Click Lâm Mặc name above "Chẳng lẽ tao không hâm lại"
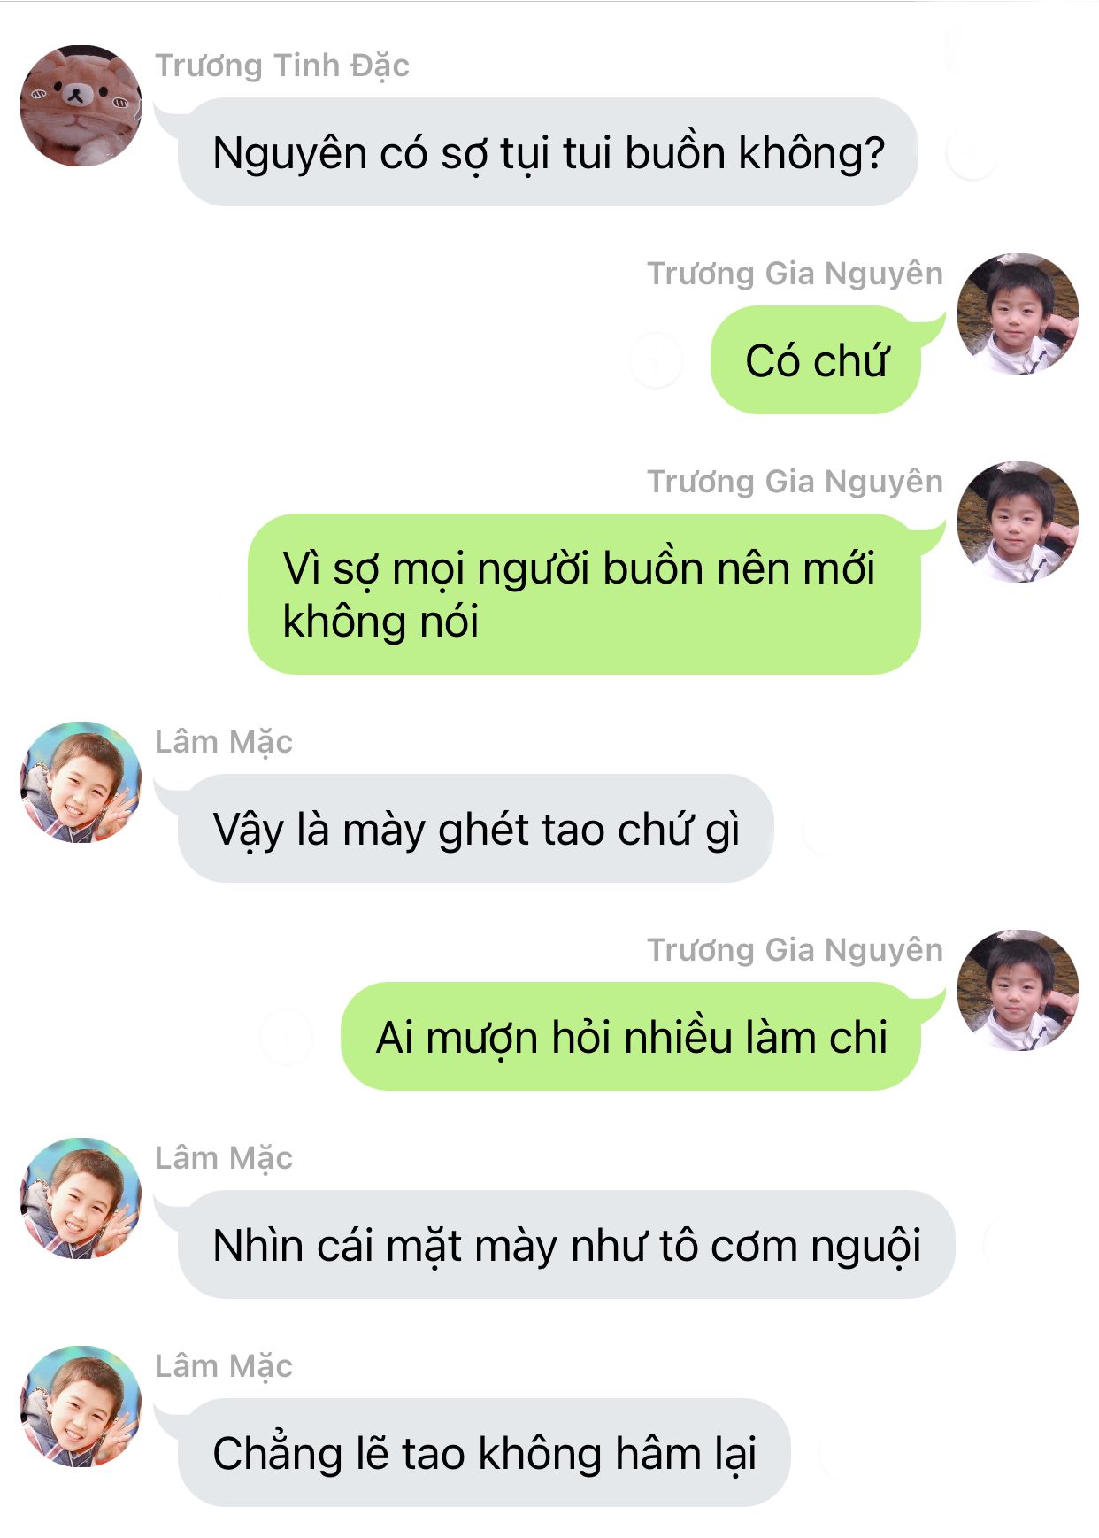Screen dimensions: 1099x1538 [224, 1366]
